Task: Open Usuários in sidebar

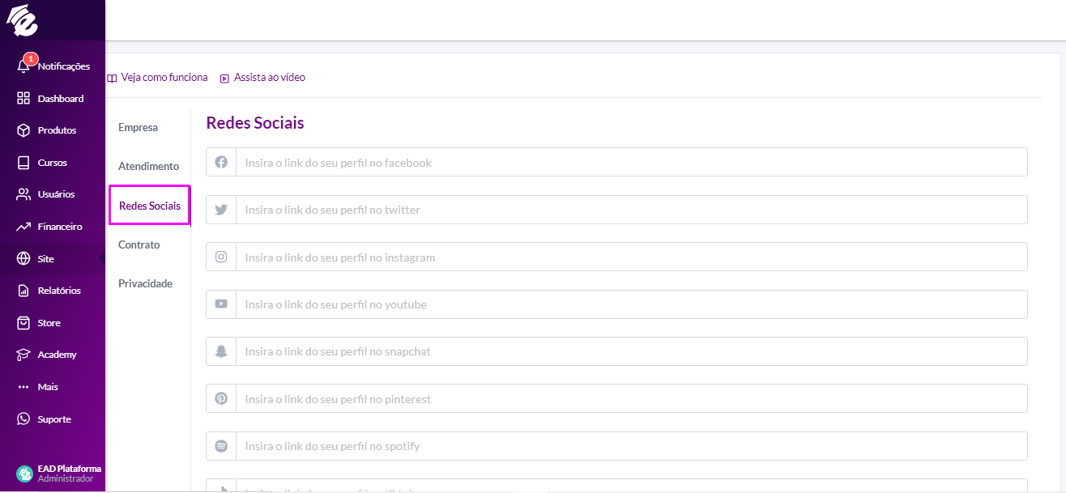Action: 53,194
